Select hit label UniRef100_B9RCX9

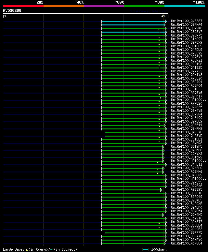[187, 42]
